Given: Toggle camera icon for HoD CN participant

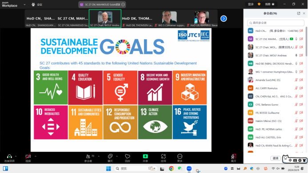Looking at the screenshot, I should pyautogui.click(x=301, y=31).
